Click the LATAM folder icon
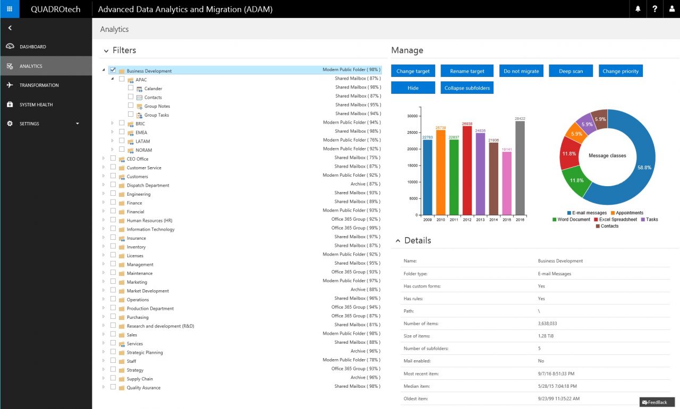The image size is (680, 409). [130, 142]
